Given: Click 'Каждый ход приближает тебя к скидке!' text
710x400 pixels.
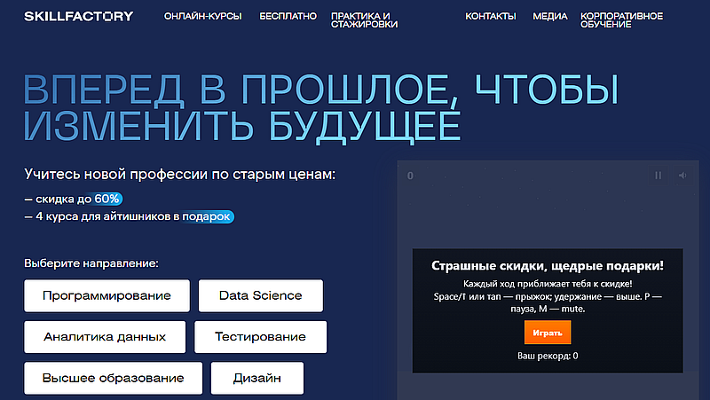Looking at the screenshot, I should tap(548, 284).
